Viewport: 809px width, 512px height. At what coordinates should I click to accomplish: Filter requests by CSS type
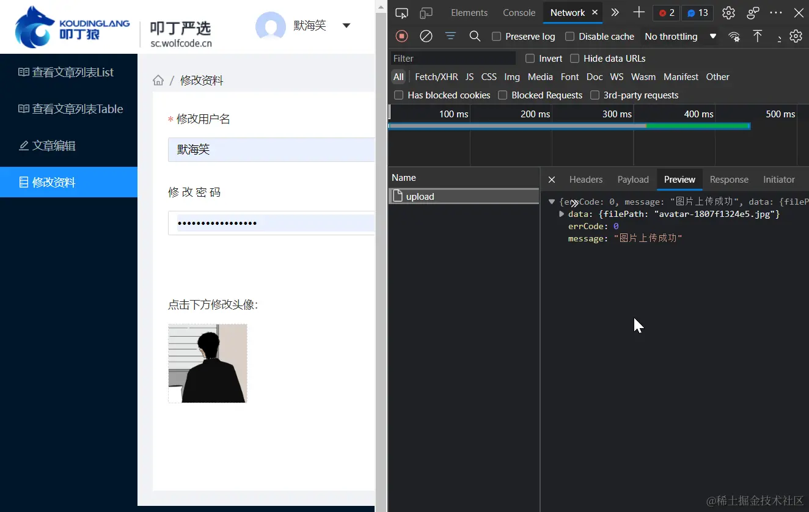click(x=489, y=77)
